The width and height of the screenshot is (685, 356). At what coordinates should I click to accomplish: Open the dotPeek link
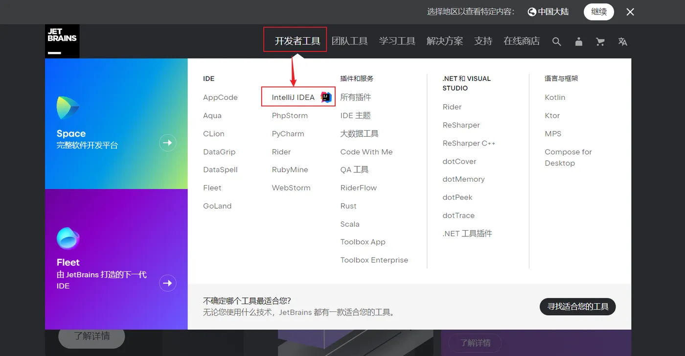(457, 198)
